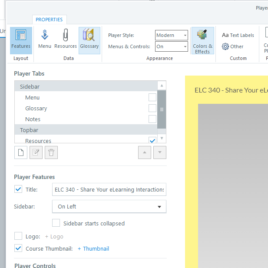
Task: Open Other custom settings gear
Action: [x=233, y=46]
